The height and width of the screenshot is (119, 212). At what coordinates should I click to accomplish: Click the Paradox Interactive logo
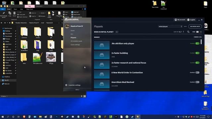coord(72,20)
